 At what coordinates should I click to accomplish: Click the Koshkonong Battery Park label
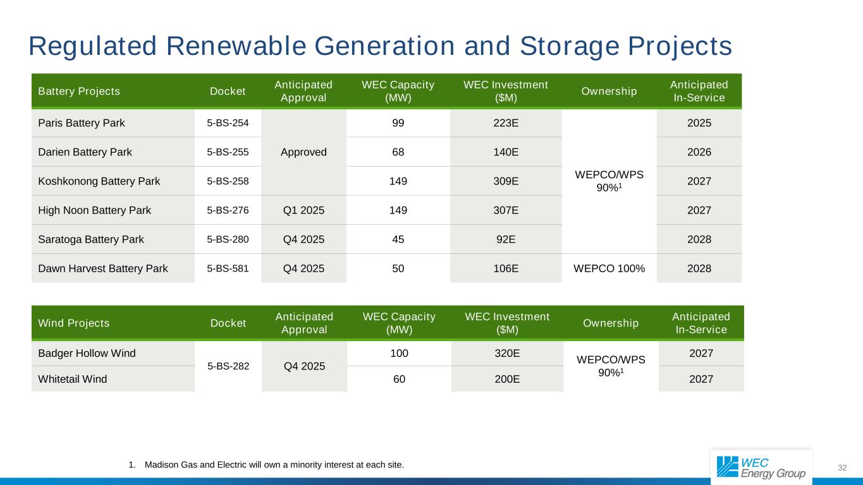pyautogui.click(x=99, y=181)
